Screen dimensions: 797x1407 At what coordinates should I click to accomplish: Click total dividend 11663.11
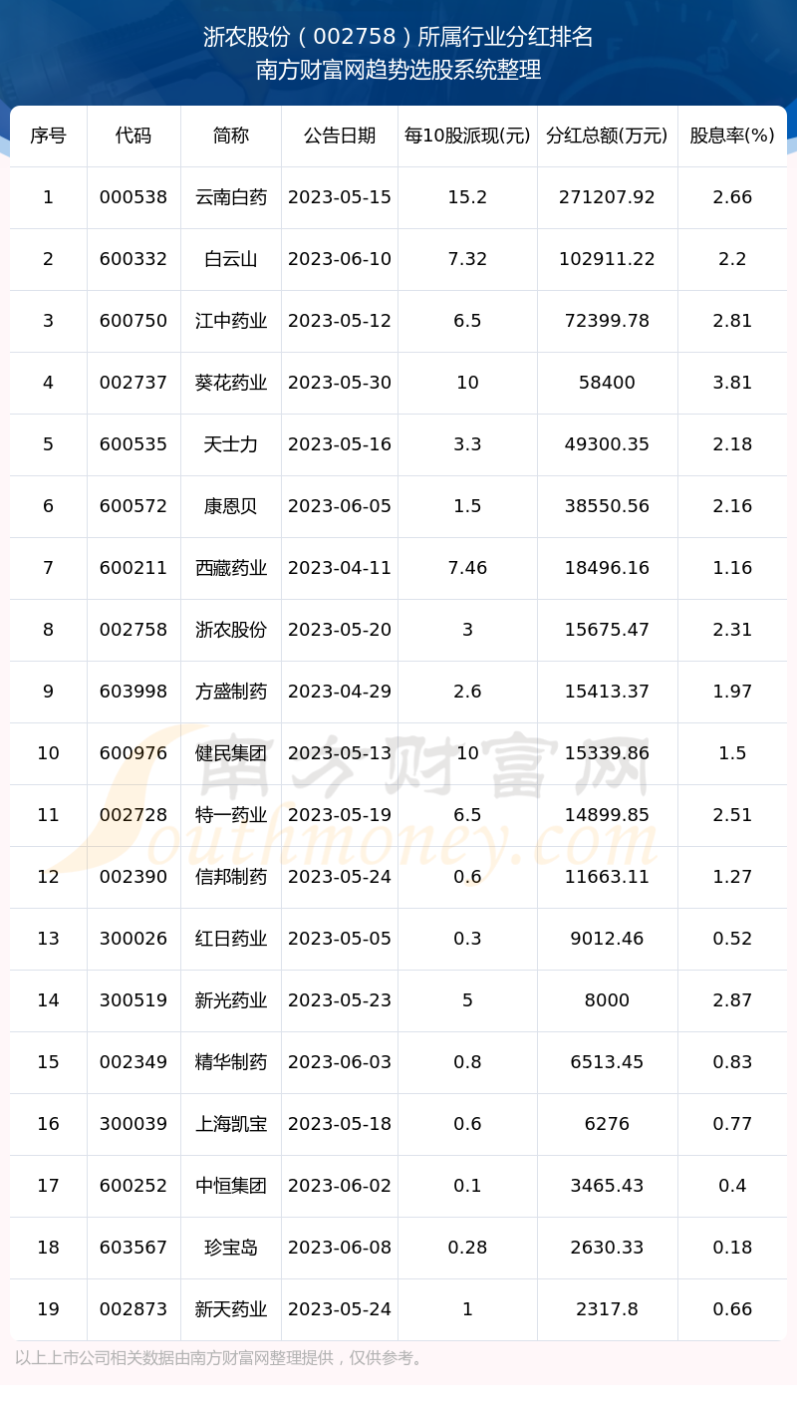[607, 877]
